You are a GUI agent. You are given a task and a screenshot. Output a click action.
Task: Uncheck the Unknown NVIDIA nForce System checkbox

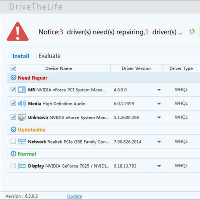coord(13,117)
